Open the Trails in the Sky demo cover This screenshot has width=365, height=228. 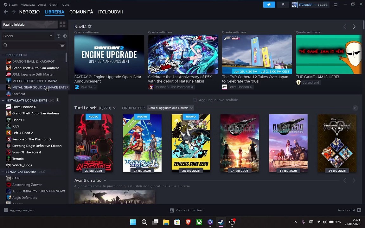point(142,143)
